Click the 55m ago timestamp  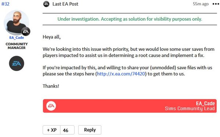click(201, 4)
